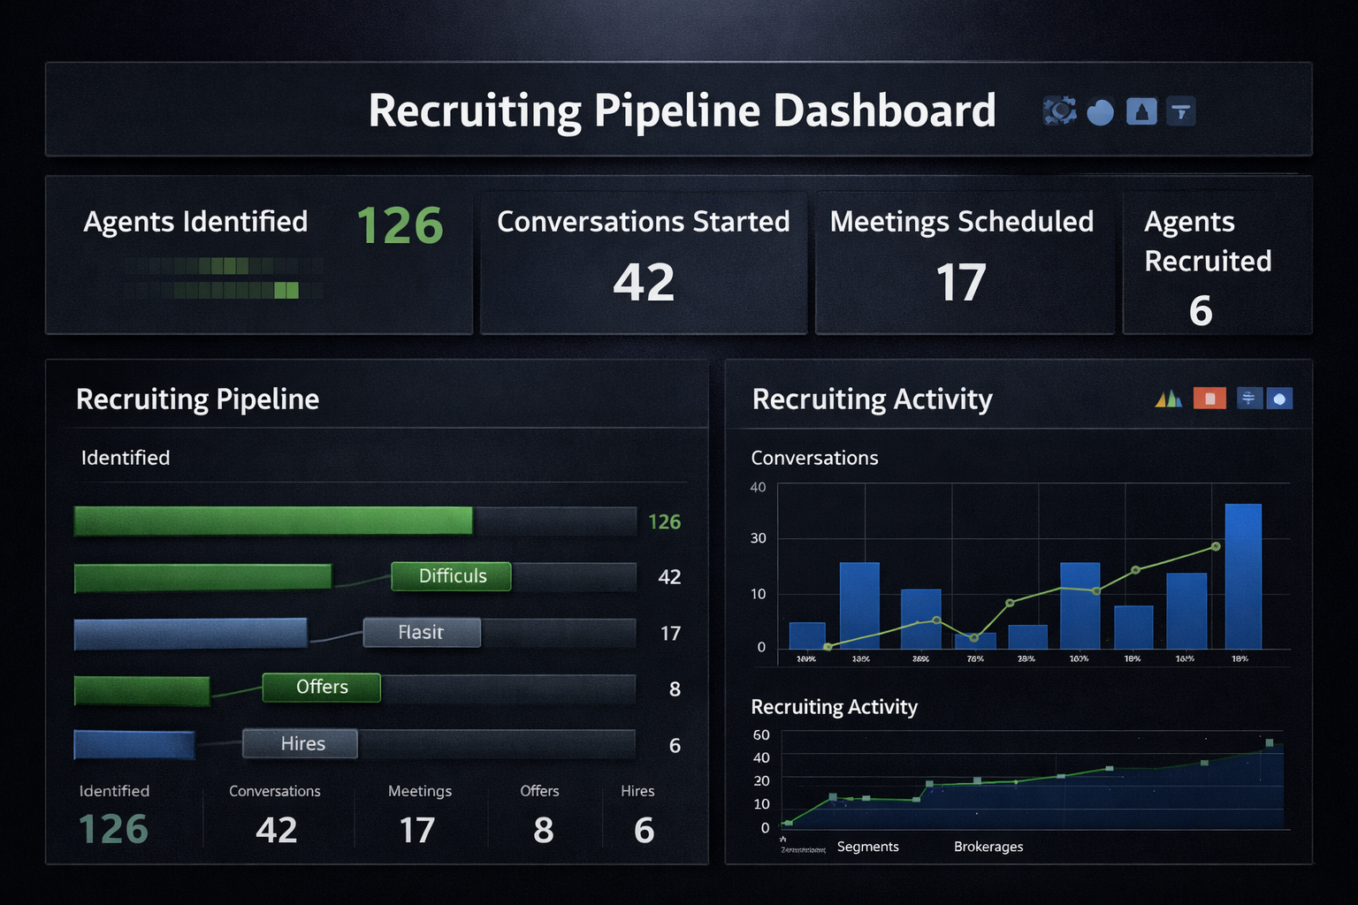Click the orange panel icon in Recruiting Activity

[1209, 398]
